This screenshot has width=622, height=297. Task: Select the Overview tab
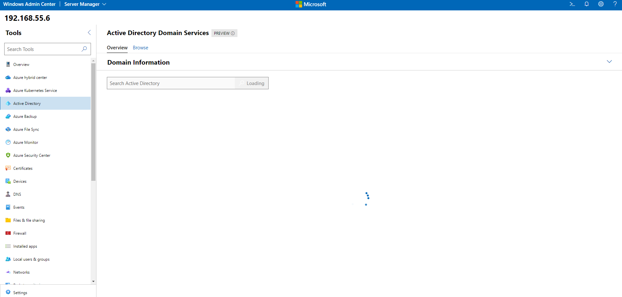click(x=117, y=48)
